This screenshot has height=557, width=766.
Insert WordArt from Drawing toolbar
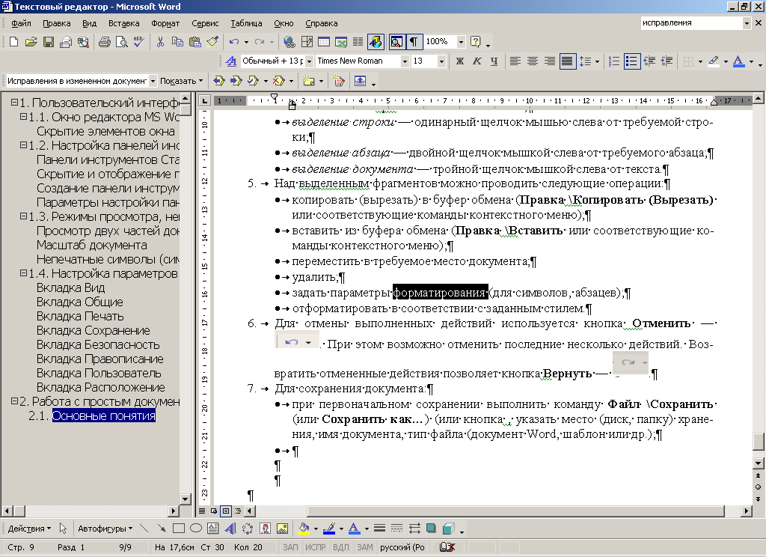pyautogui.click(x=230, y=529)
